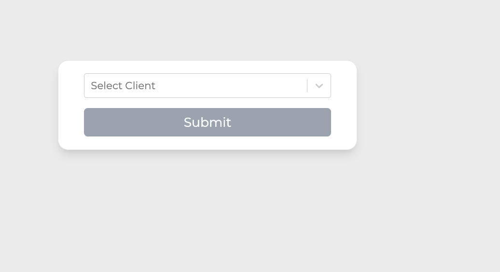Image resolution: width=500 pixels, height=272 pixels.
Task: Show client options via the down arrow
Action: (x=319, y=86)
